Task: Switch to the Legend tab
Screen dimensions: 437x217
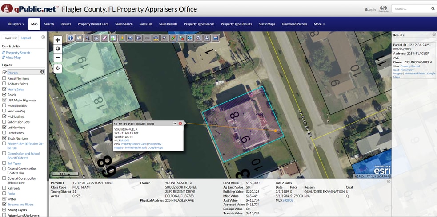Action: coord(26,38)
